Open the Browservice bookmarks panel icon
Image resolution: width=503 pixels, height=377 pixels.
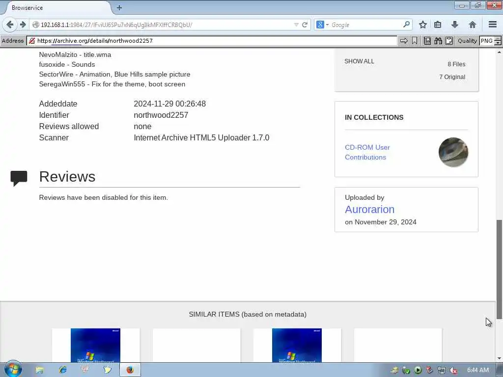click(x=427, y=41)
